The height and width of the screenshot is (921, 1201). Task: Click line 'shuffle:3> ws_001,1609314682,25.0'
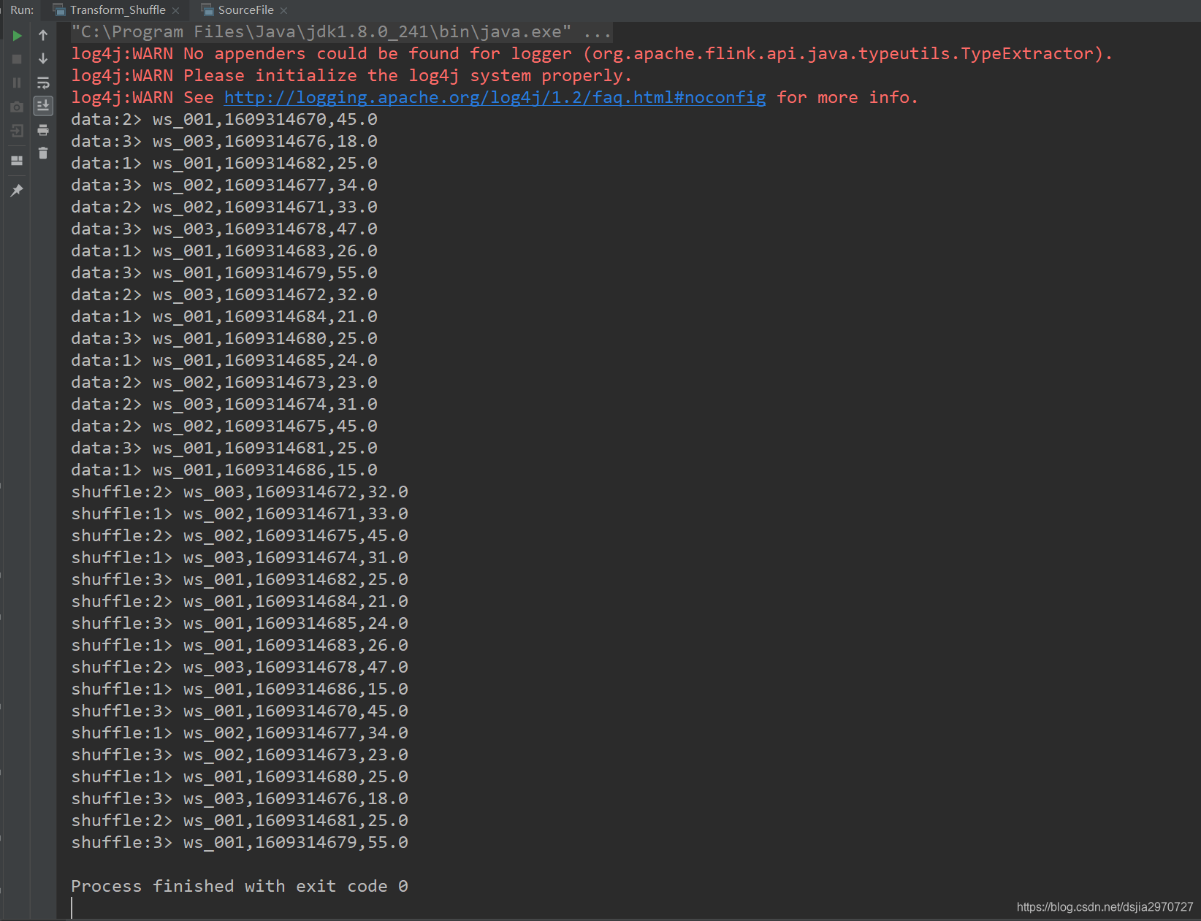click(x=240, y=579)
